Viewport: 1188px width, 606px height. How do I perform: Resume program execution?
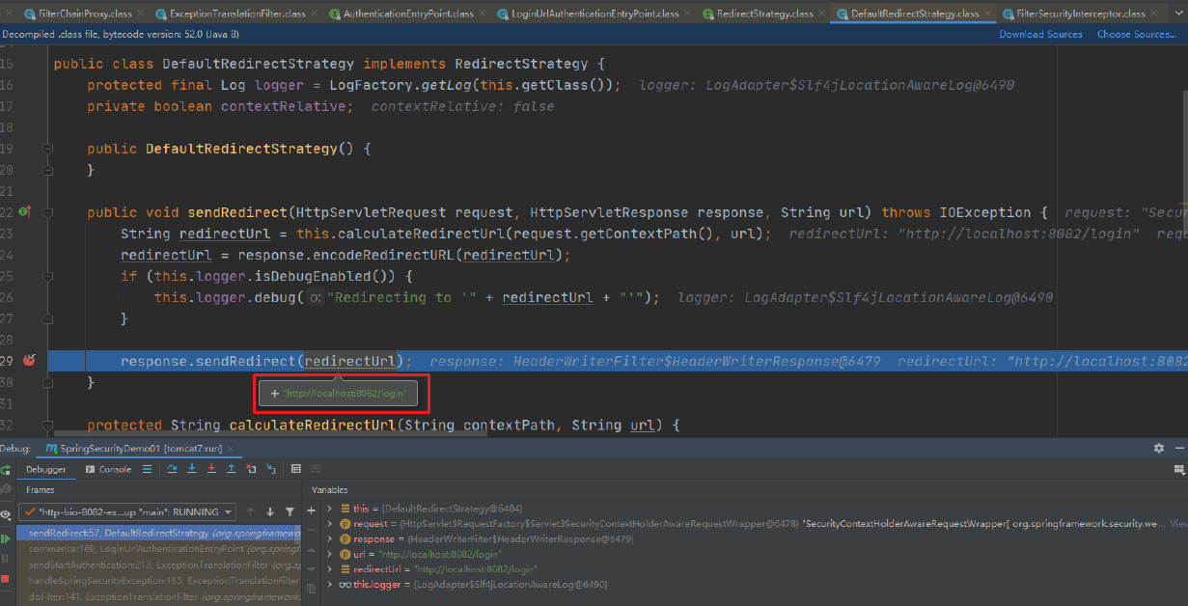click(x=6, y=538)
